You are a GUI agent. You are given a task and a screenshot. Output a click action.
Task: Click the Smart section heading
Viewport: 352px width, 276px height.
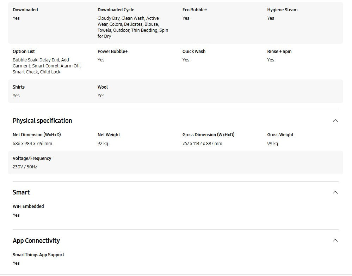[x=21, y=192]
